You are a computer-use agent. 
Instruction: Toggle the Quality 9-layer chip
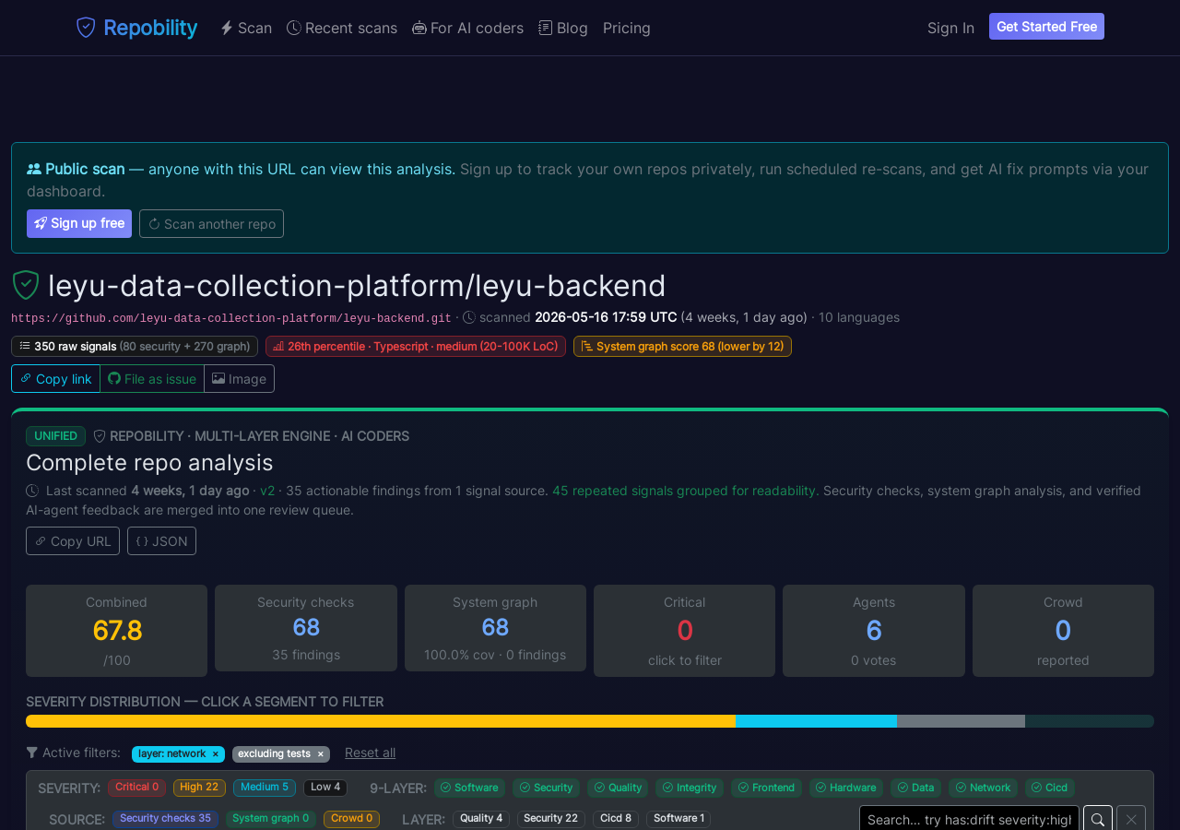(x=618, y=788)
